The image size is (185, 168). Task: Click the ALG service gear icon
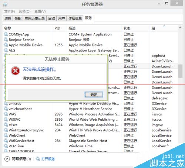pos(6,50)
